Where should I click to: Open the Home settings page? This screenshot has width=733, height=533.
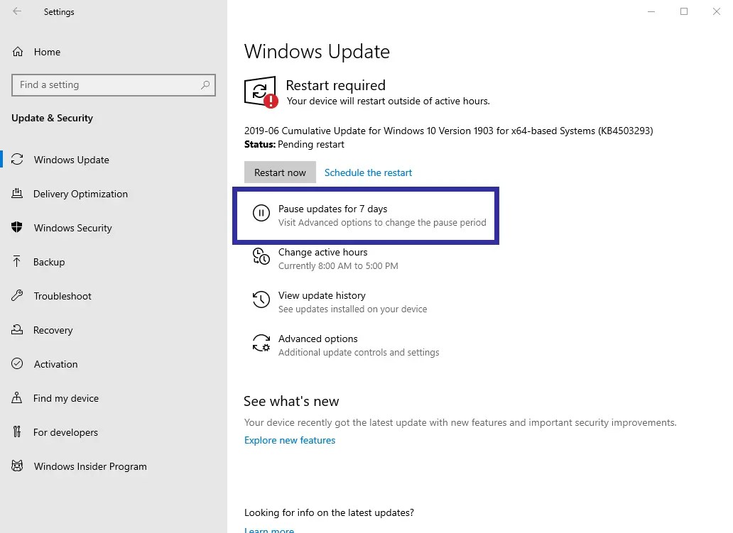pos(47,52)
